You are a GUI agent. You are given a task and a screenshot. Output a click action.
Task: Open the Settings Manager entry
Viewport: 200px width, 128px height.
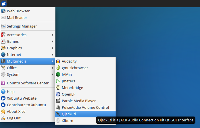pos(22,26)
